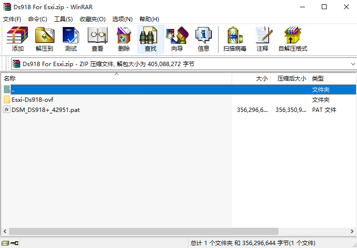Click the 解压到 (Extract To) toolbar icon
The image size is (357, 248).
pos(44,35)
